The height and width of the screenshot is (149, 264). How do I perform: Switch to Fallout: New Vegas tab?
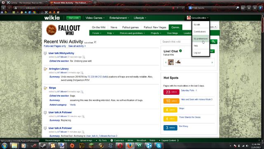(155, 27)
